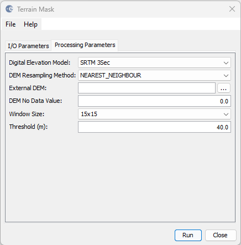
Task: Open the File menu
Action: [11, 24]
